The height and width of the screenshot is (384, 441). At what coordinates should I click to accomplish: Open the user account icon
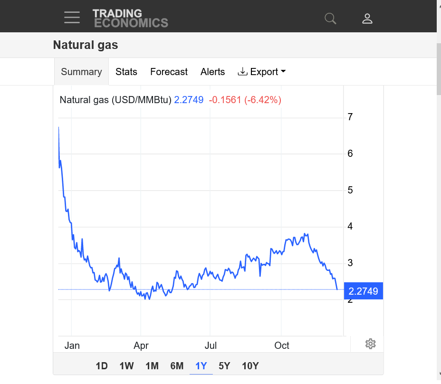[x=367, y=19]
